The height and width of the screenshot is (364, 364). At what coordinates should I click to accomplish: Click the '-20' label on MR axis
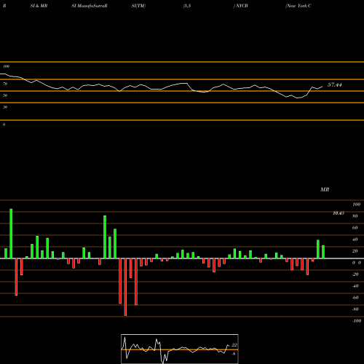click(355, 274)
